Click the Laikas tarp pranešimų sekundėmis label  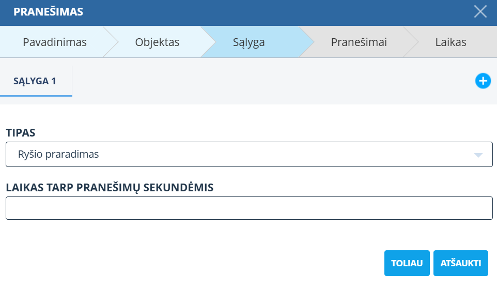click(110, 188)
